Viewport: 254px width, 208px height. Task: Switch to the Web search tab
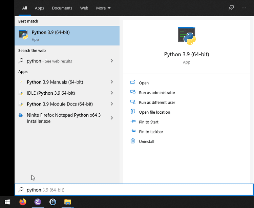tap(84, 8)
